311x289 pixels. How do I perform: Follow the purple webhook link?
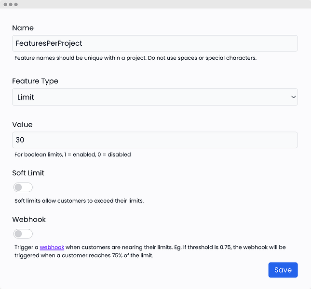(x=52, y=247)
